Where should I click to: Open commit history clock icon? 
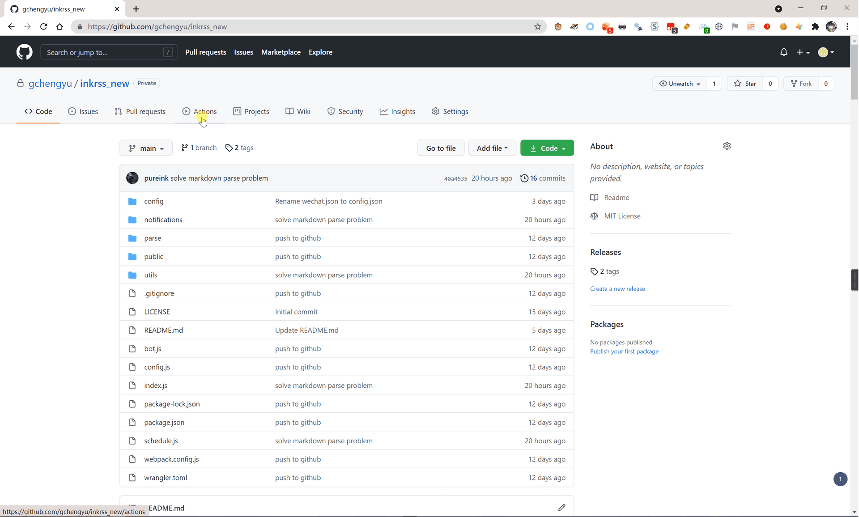[x=524, y=178]
